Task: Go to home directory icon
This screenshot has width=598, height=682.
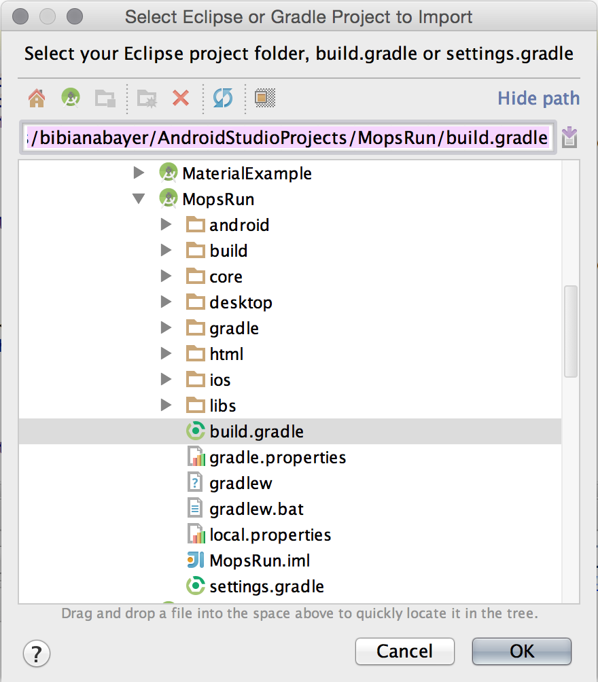Action: point(37,98)
